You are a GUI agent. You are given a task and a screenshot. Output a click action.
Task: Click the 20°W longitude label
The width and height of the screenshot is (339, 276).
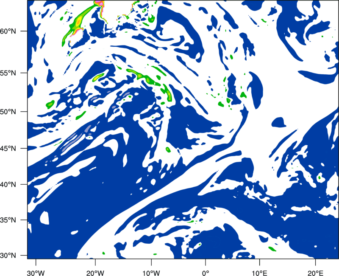tap(95, 273)
